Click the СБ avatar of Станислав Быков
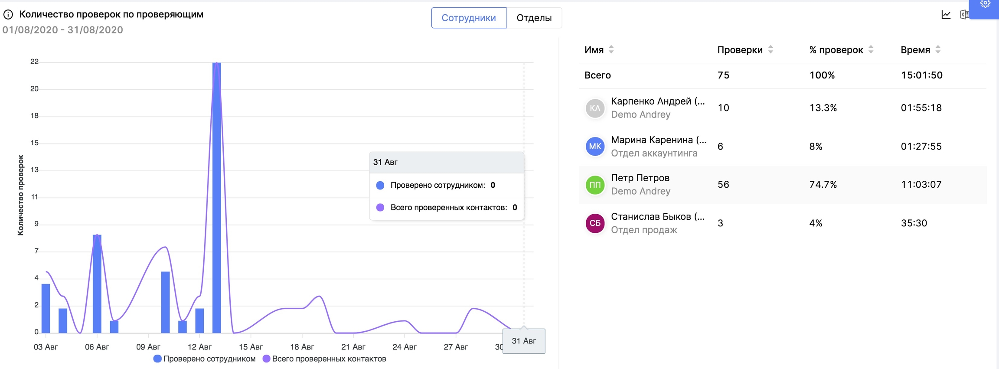Screen dimensions: 999x369 coord(595,223)
